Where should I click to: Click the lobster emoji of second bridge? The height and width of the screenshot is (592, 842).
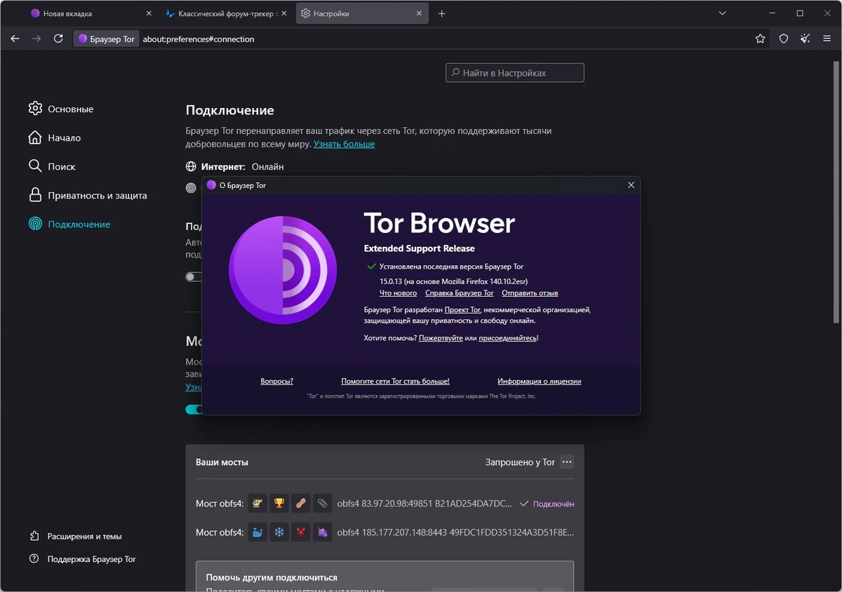pos(301,532)
